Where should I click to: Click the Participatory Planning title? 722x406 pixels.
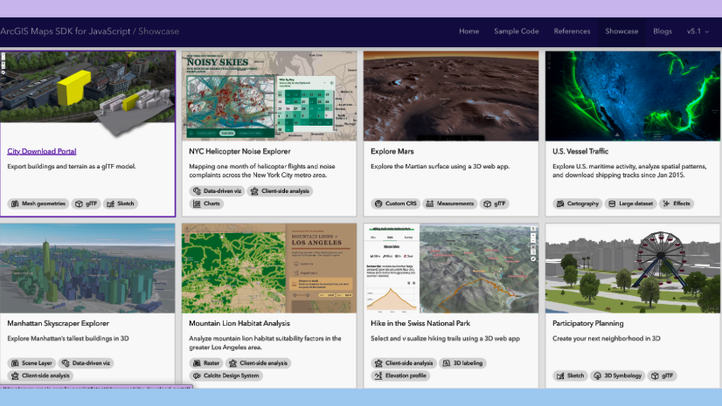588,323
